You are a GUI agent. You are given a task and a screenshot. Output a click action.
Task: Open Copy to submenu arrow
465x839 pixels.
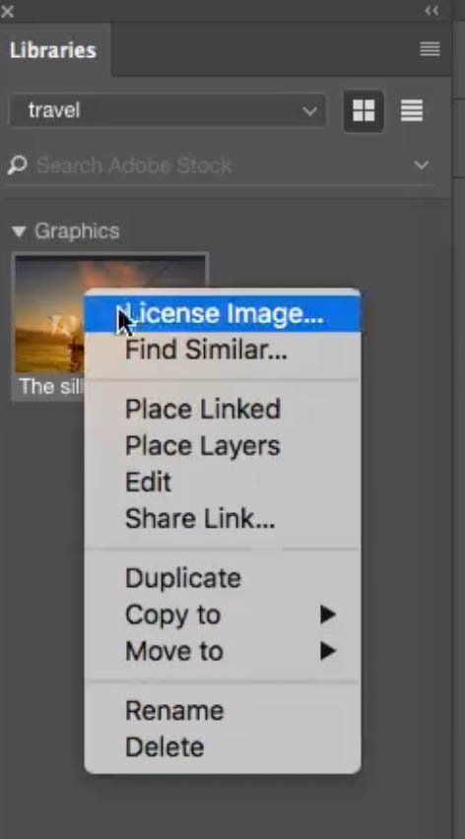[x=327, y=614]
